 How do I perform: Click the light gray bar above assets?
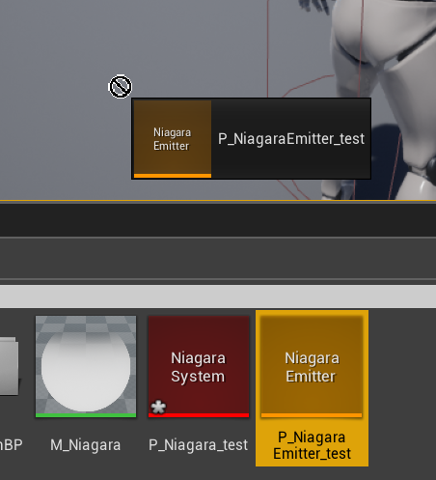[x=218, y=296]
